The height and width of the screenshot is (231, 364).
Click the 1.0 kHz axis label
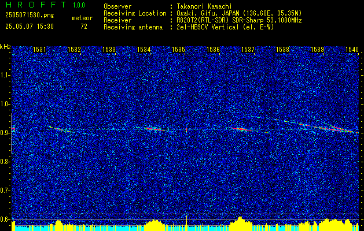5,104
